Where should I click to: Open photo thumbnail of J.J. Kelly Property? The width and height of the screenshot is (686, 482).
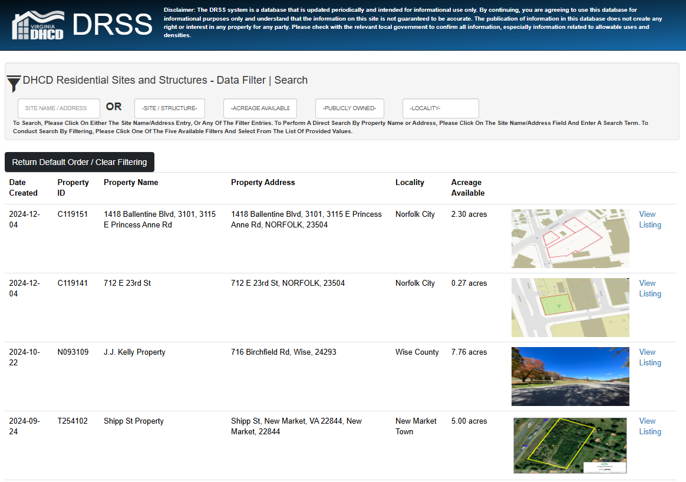point(570,377)
